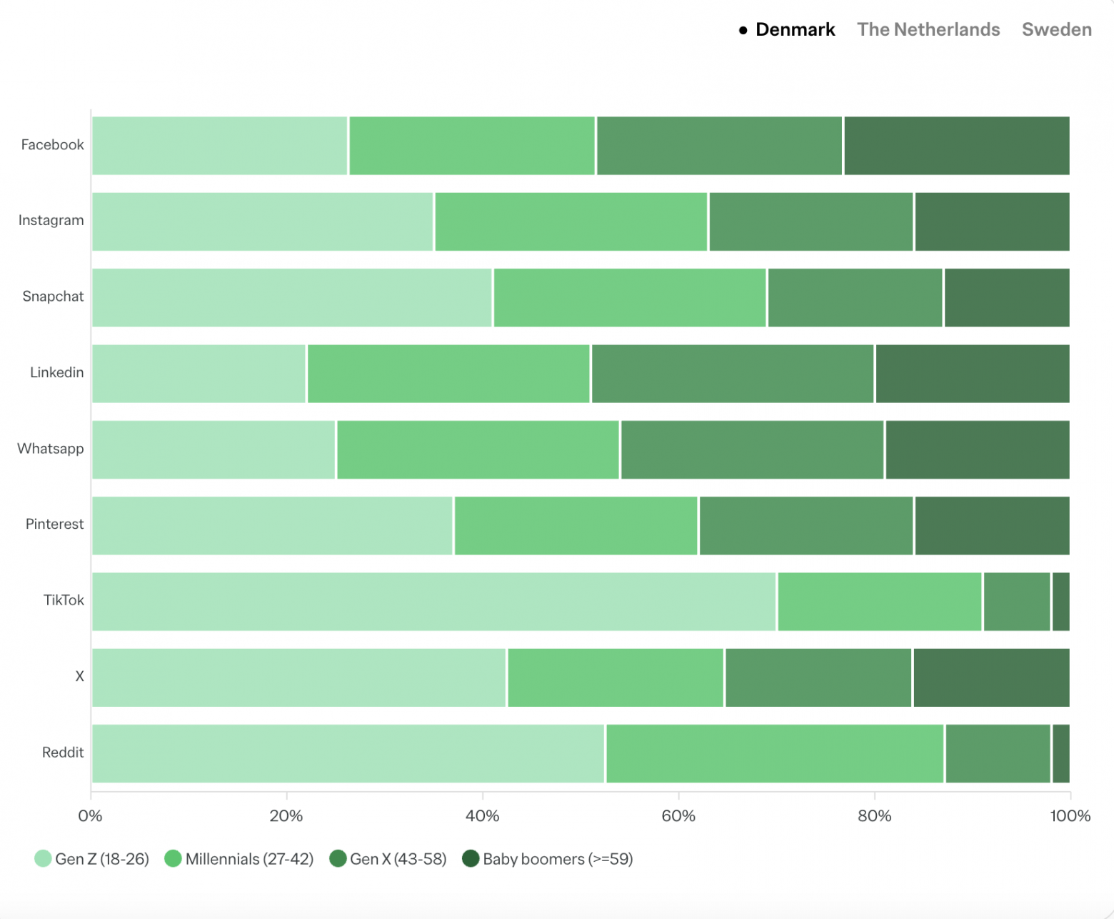Toggle Millennials (27-42) legend series
Viewport: 1114px width, 919px height.
click(249, 858)
